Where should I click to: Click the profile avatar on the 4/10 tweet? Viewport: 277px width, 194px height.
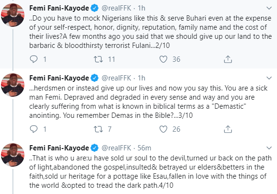(12, 155)
